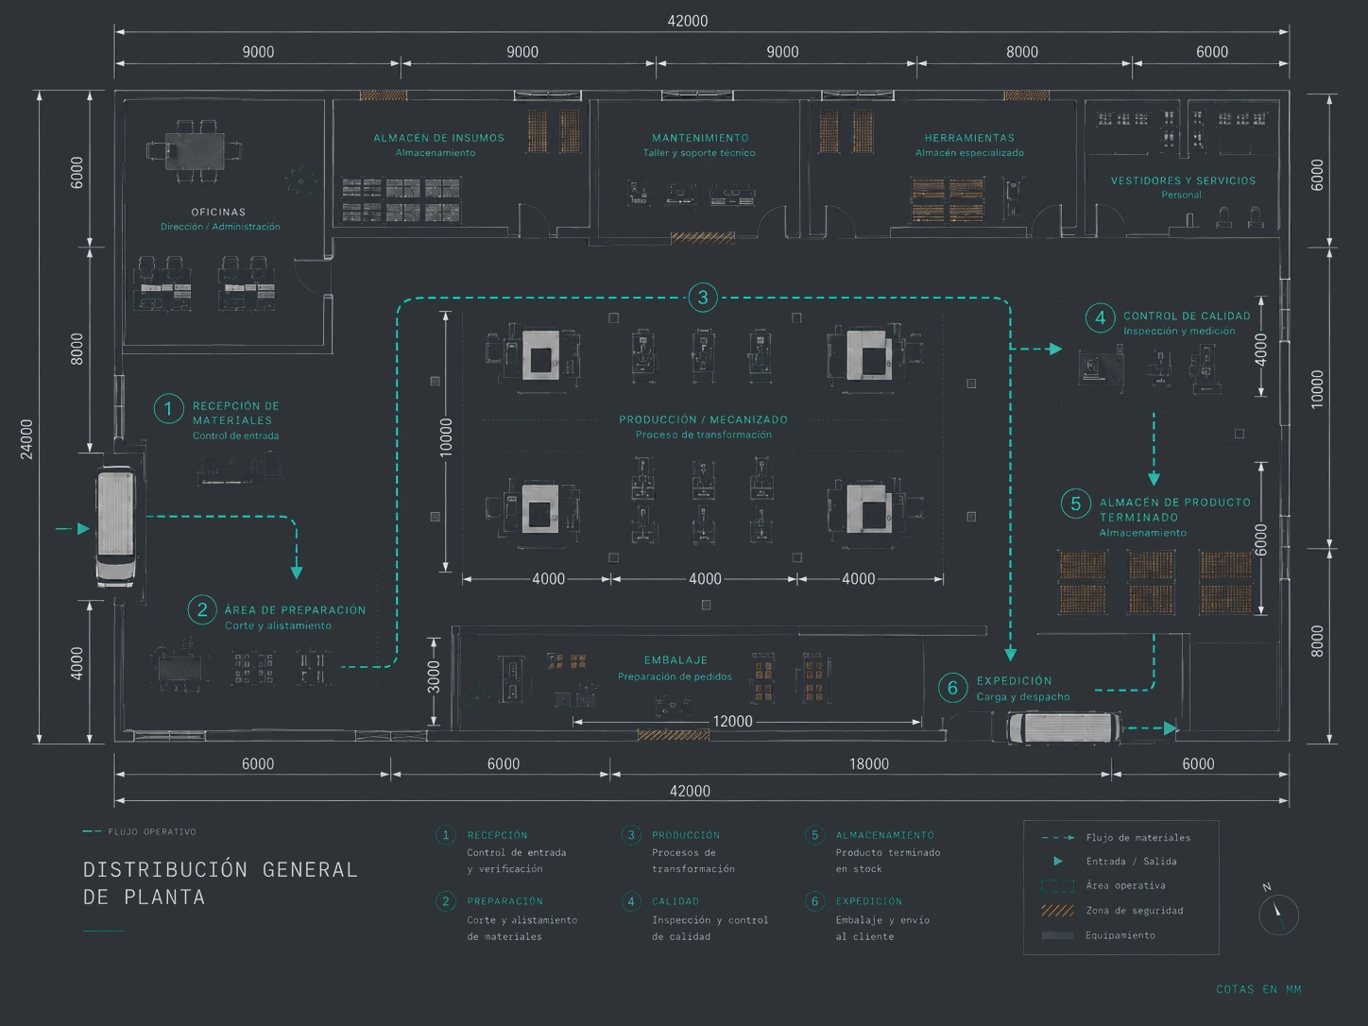Click the top-left CNC machine in Producción
The width and height of the screenshot is (1368, 1026).
(539, 357)
